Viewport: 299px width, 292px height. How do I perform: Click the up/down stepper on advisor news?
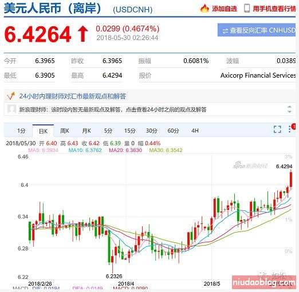tap(289, 109)
